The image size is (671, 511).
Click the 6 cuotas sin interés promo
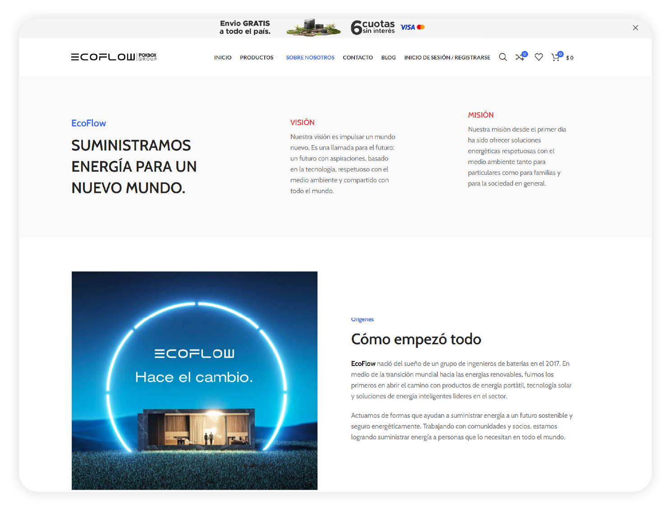tap(373, 27)
